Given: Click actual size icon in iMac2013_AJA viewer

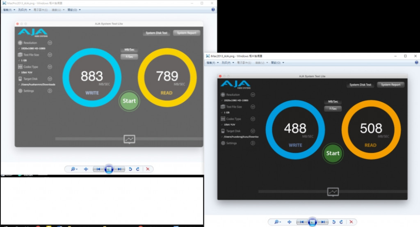Looking at the screenshot, I should point(290,222).
